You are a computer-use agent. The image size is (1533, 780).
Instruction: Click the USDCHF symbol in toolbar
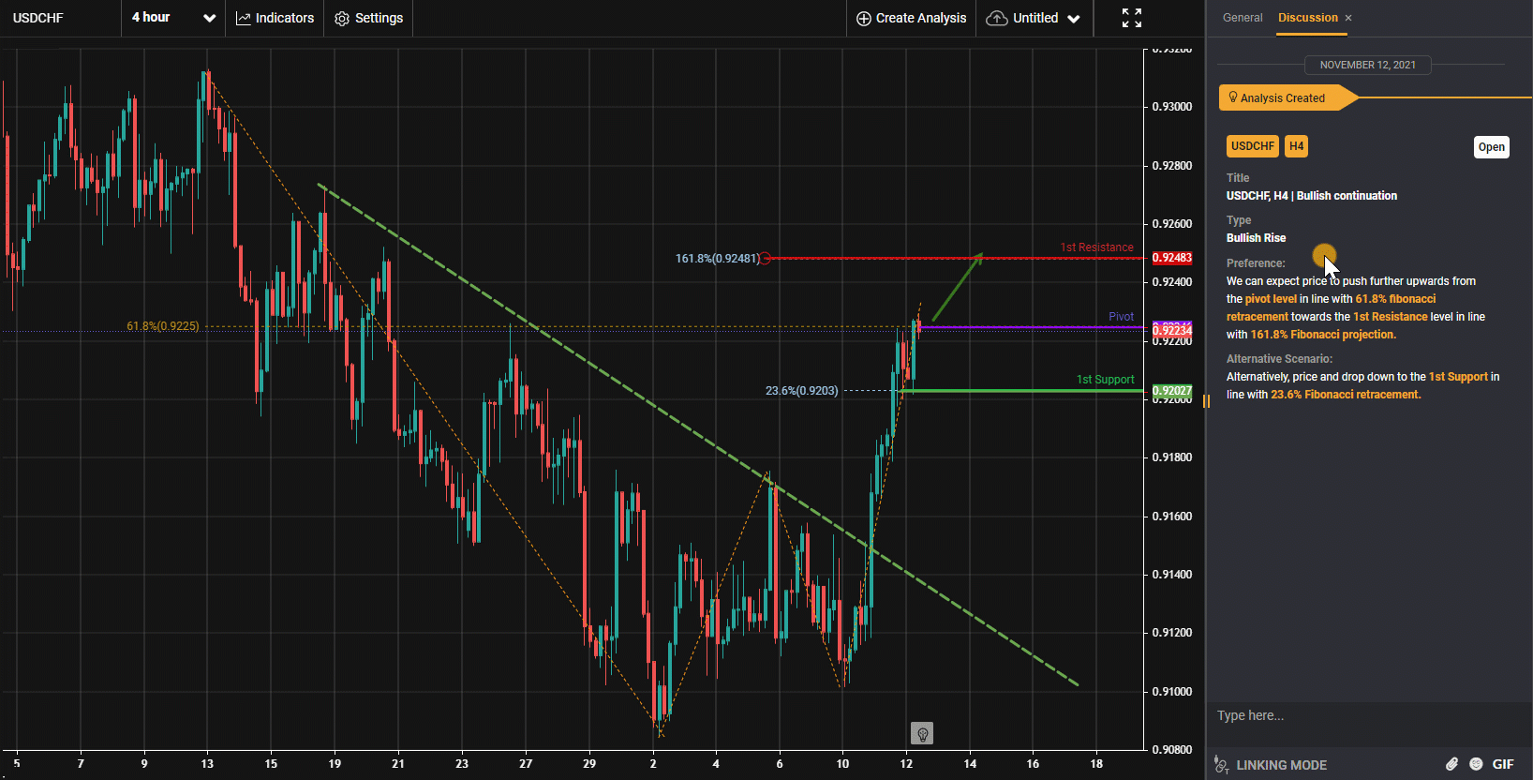pyautogui.click(x=38, y=18)
